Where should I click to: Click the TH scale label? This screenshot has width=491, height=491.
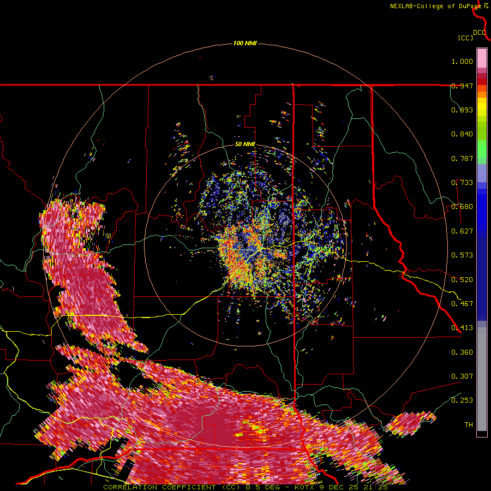pos(469,425)
